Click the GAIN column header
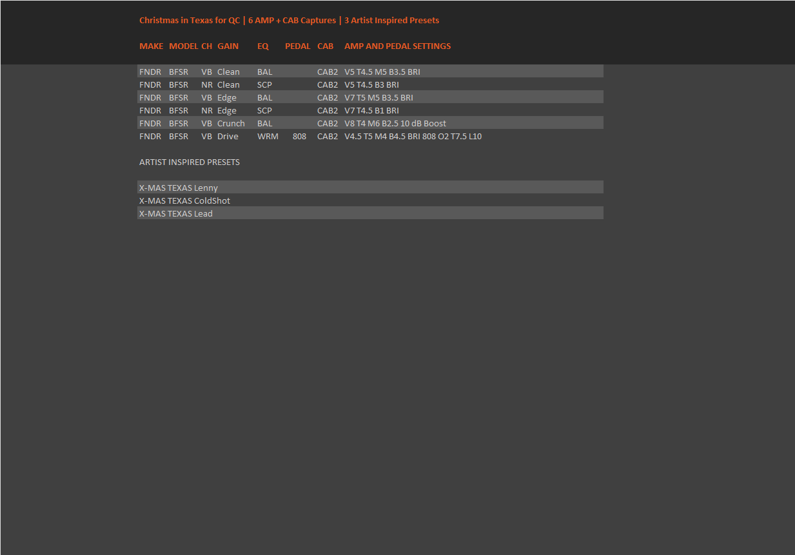The width and height of the screenshot is (795, 555). click(x=228, y=46)
